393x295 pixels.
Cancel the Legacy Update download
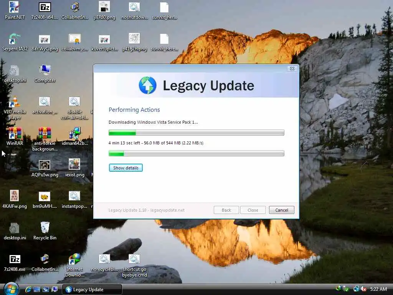click(x=281, y=210)
